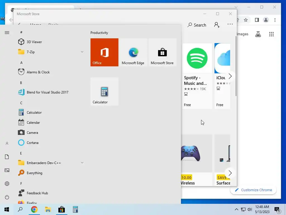The height and width of the screenshot is (215, 286).
Task: Click the Calculator tile under Productivity
Action: (104, 92)
